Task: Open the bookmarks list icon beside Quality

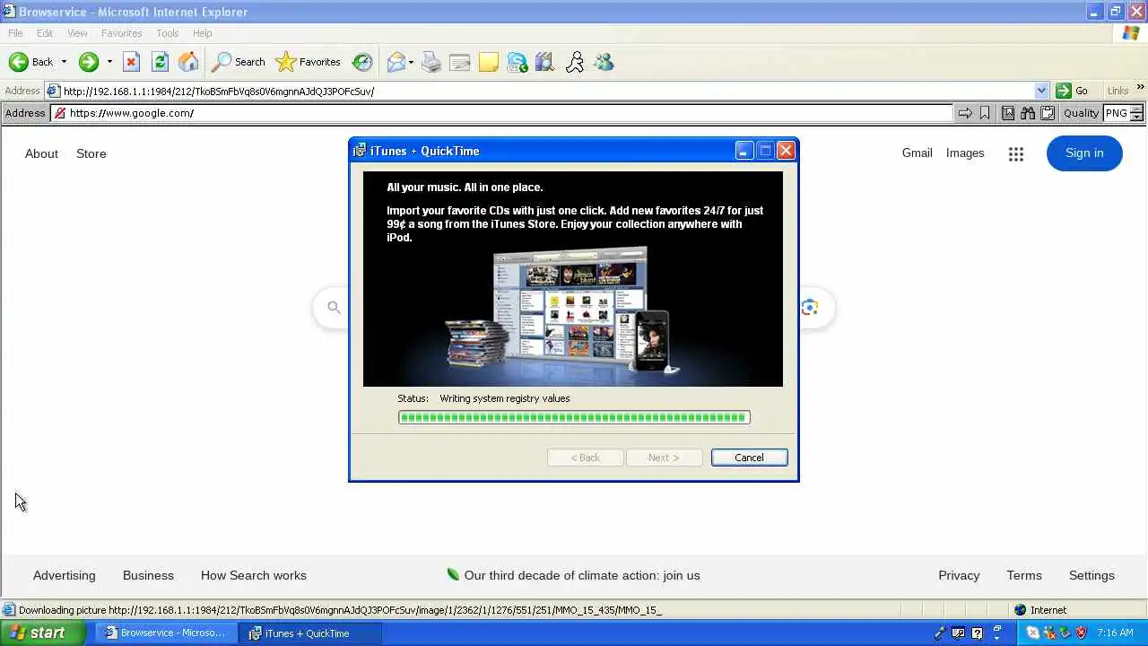Action: point(1008,113)
